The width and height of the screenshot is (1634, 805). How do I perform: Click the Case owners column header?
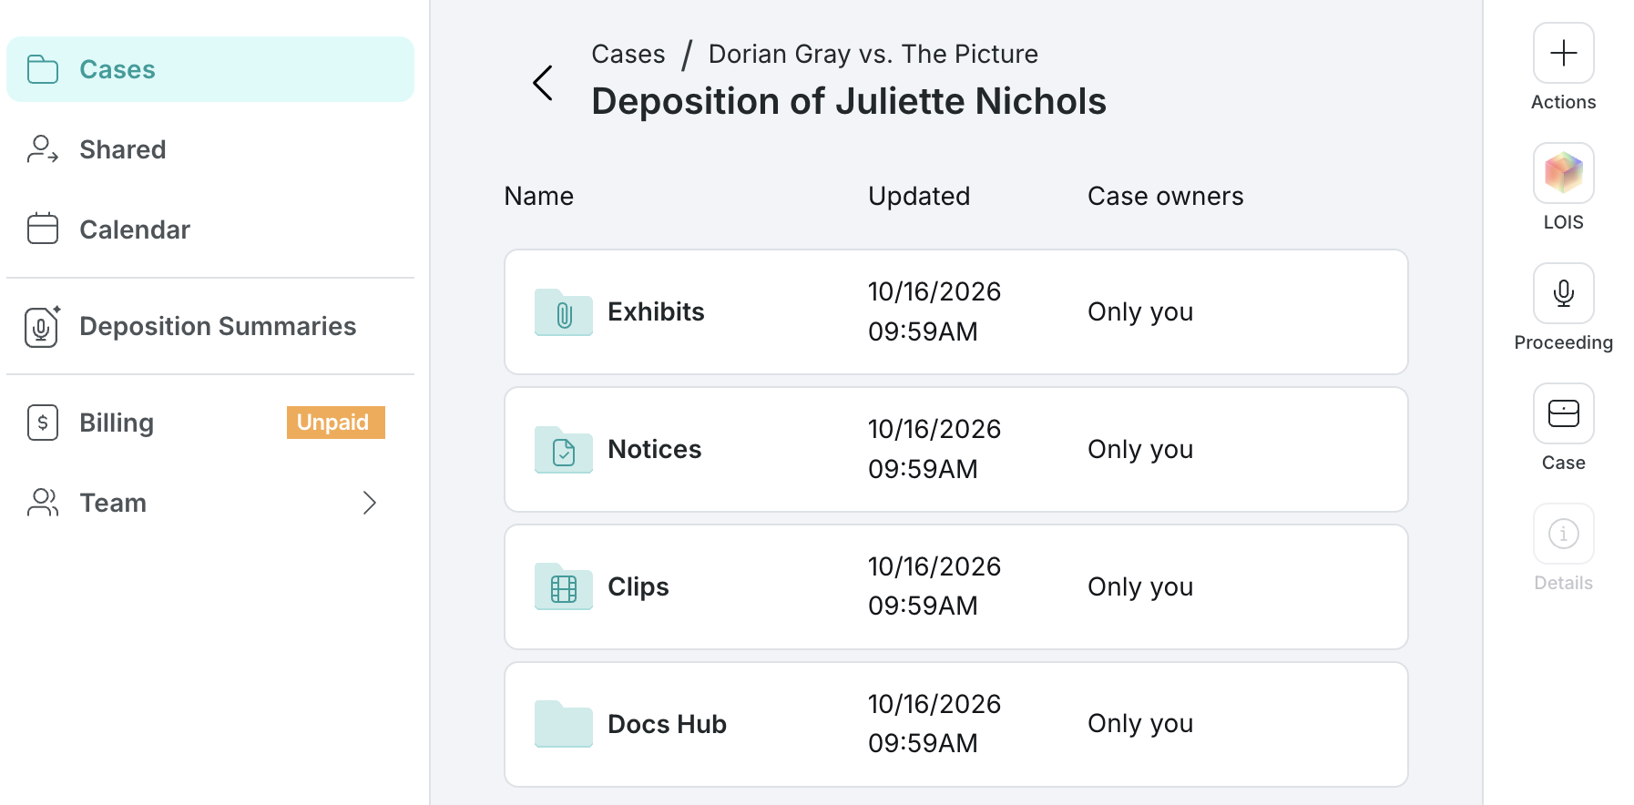pos(1166,196)
